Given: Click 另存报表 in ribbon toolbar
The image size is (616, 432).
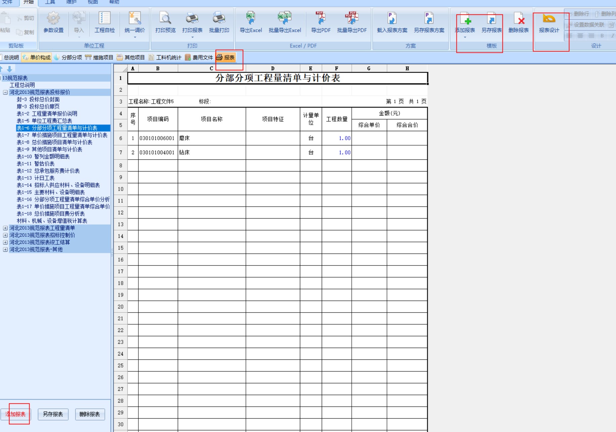Looking at the screenshot, I should (491, 23).
